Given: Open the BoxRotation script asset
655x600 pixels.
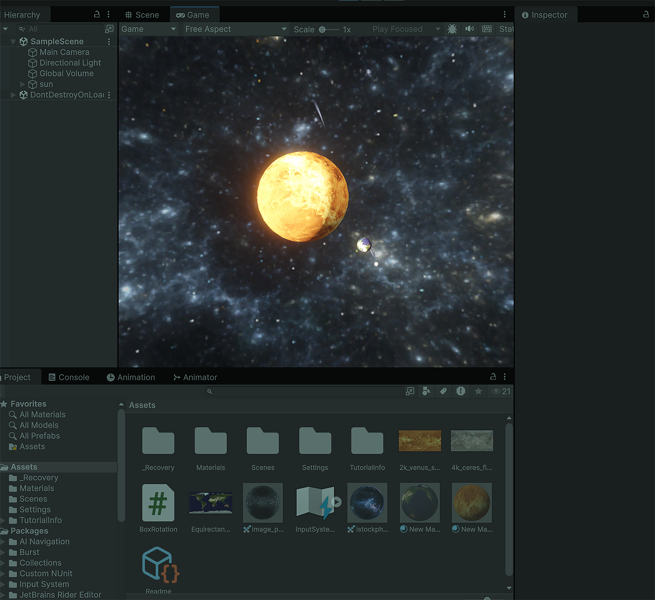Looking at the screenshot, I should point(158,502).
